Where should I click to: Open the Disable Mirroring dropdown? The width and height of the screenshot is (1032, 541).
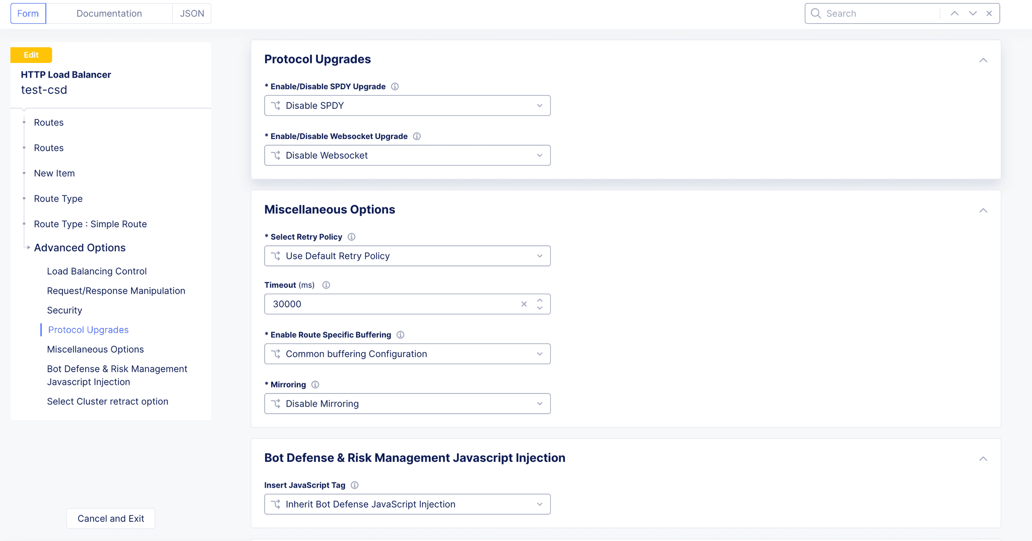tap(407, 404)
